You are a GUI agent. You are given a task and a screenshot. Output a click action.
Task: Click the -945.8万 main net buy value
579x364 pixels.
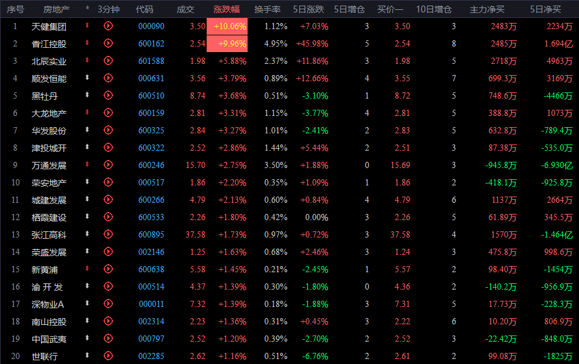pyautogui.click(x=501, y=165)
